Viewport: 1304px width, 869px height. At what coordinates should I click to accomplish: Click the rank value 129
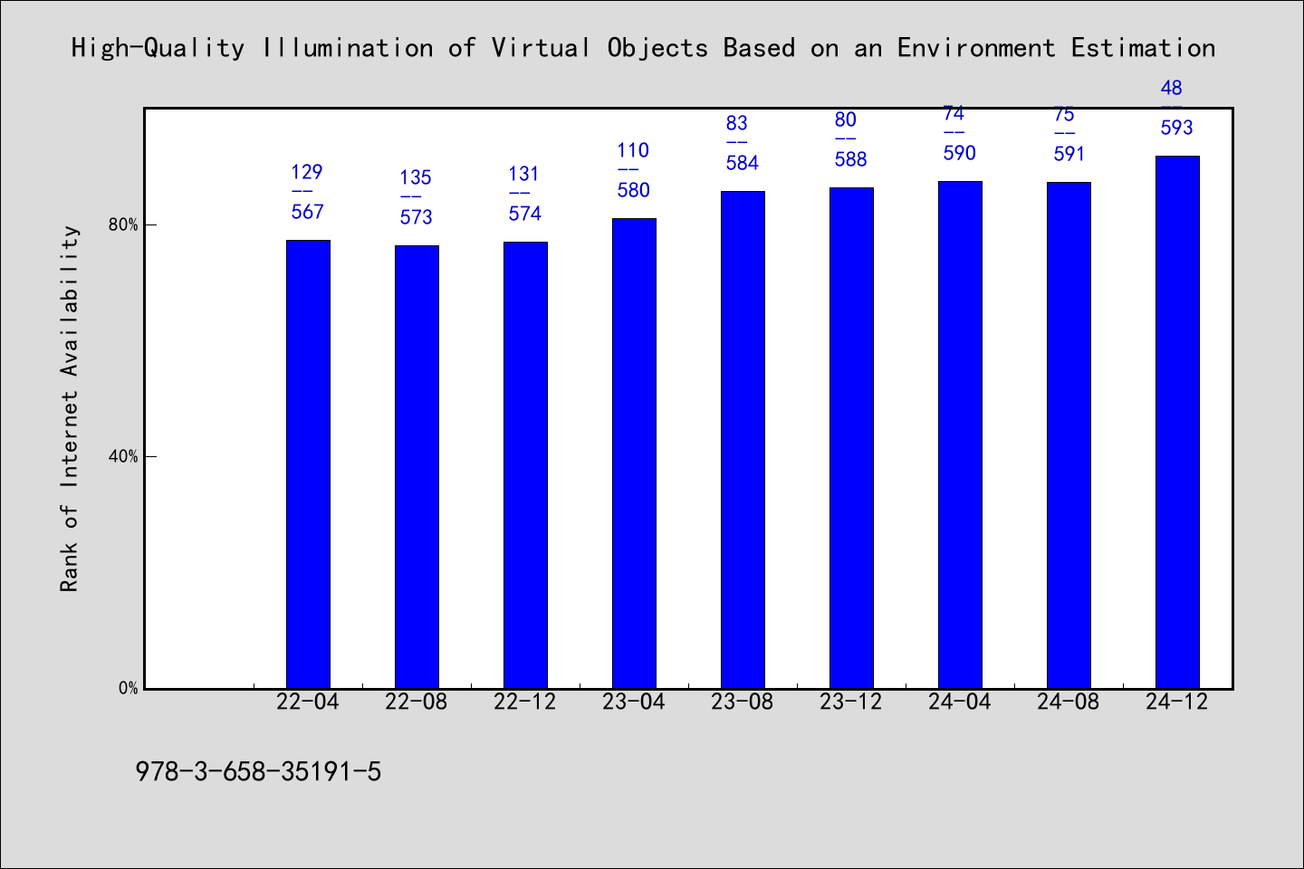[x=307, y=172]
